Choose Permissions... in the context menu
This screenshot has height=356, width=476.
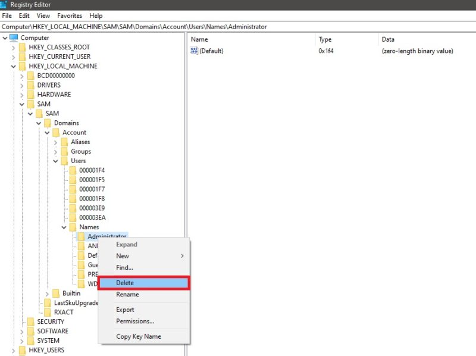(x=135, y=321)
